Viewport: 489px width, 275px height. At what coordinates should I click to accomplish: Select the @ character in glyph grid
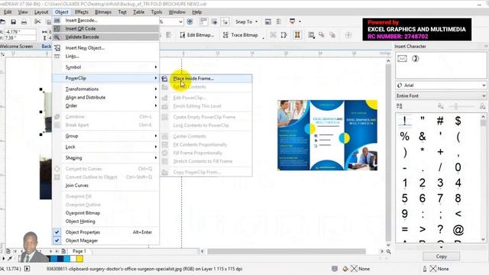pyautogui.click(x=458, y=230)
